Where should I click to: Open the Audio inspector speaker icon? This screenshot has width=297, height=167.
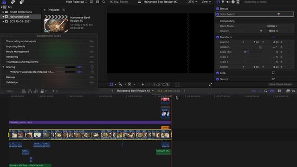coord(228,2)
